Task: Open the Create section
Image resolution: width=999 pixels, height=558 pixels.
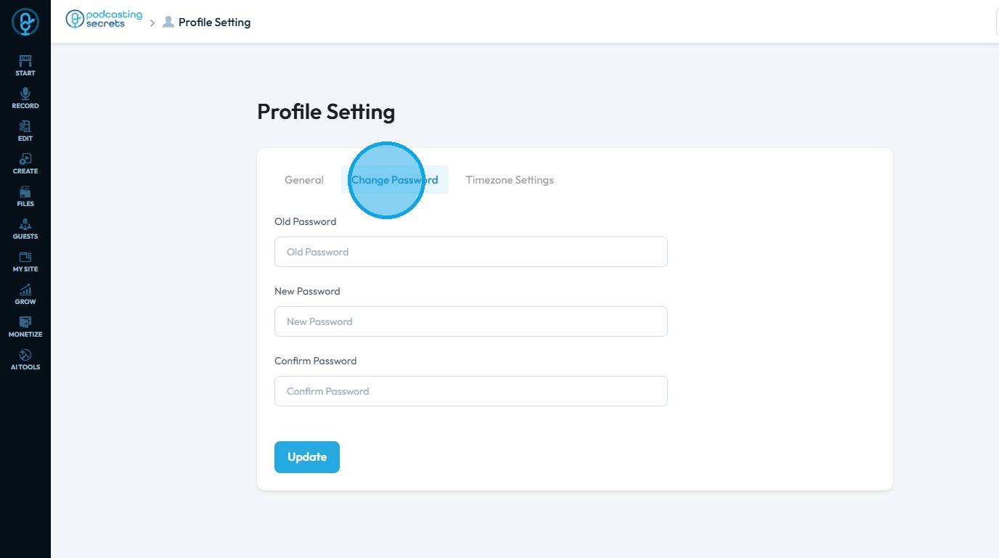Action: click(x=25, y=163)
